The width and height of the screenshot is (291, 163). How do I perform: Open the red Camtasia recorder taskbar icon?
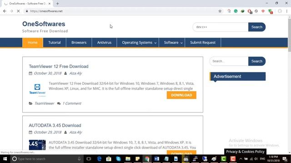tap(233, 159)
